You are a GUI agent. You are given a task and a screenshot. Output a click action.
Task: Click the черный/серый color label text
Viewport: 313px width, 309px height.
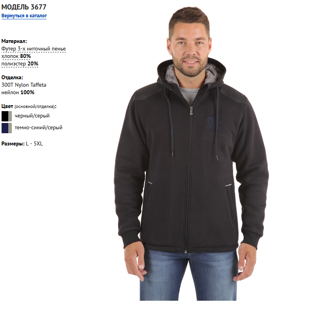click(x=32, y=116)
